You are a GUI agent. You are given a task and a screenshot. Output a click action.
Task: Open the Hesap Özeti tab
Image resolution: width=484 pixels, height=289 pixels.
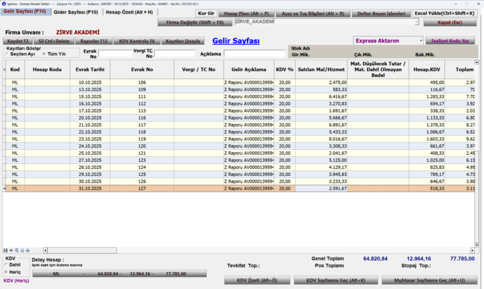click(x=129, y=12)
